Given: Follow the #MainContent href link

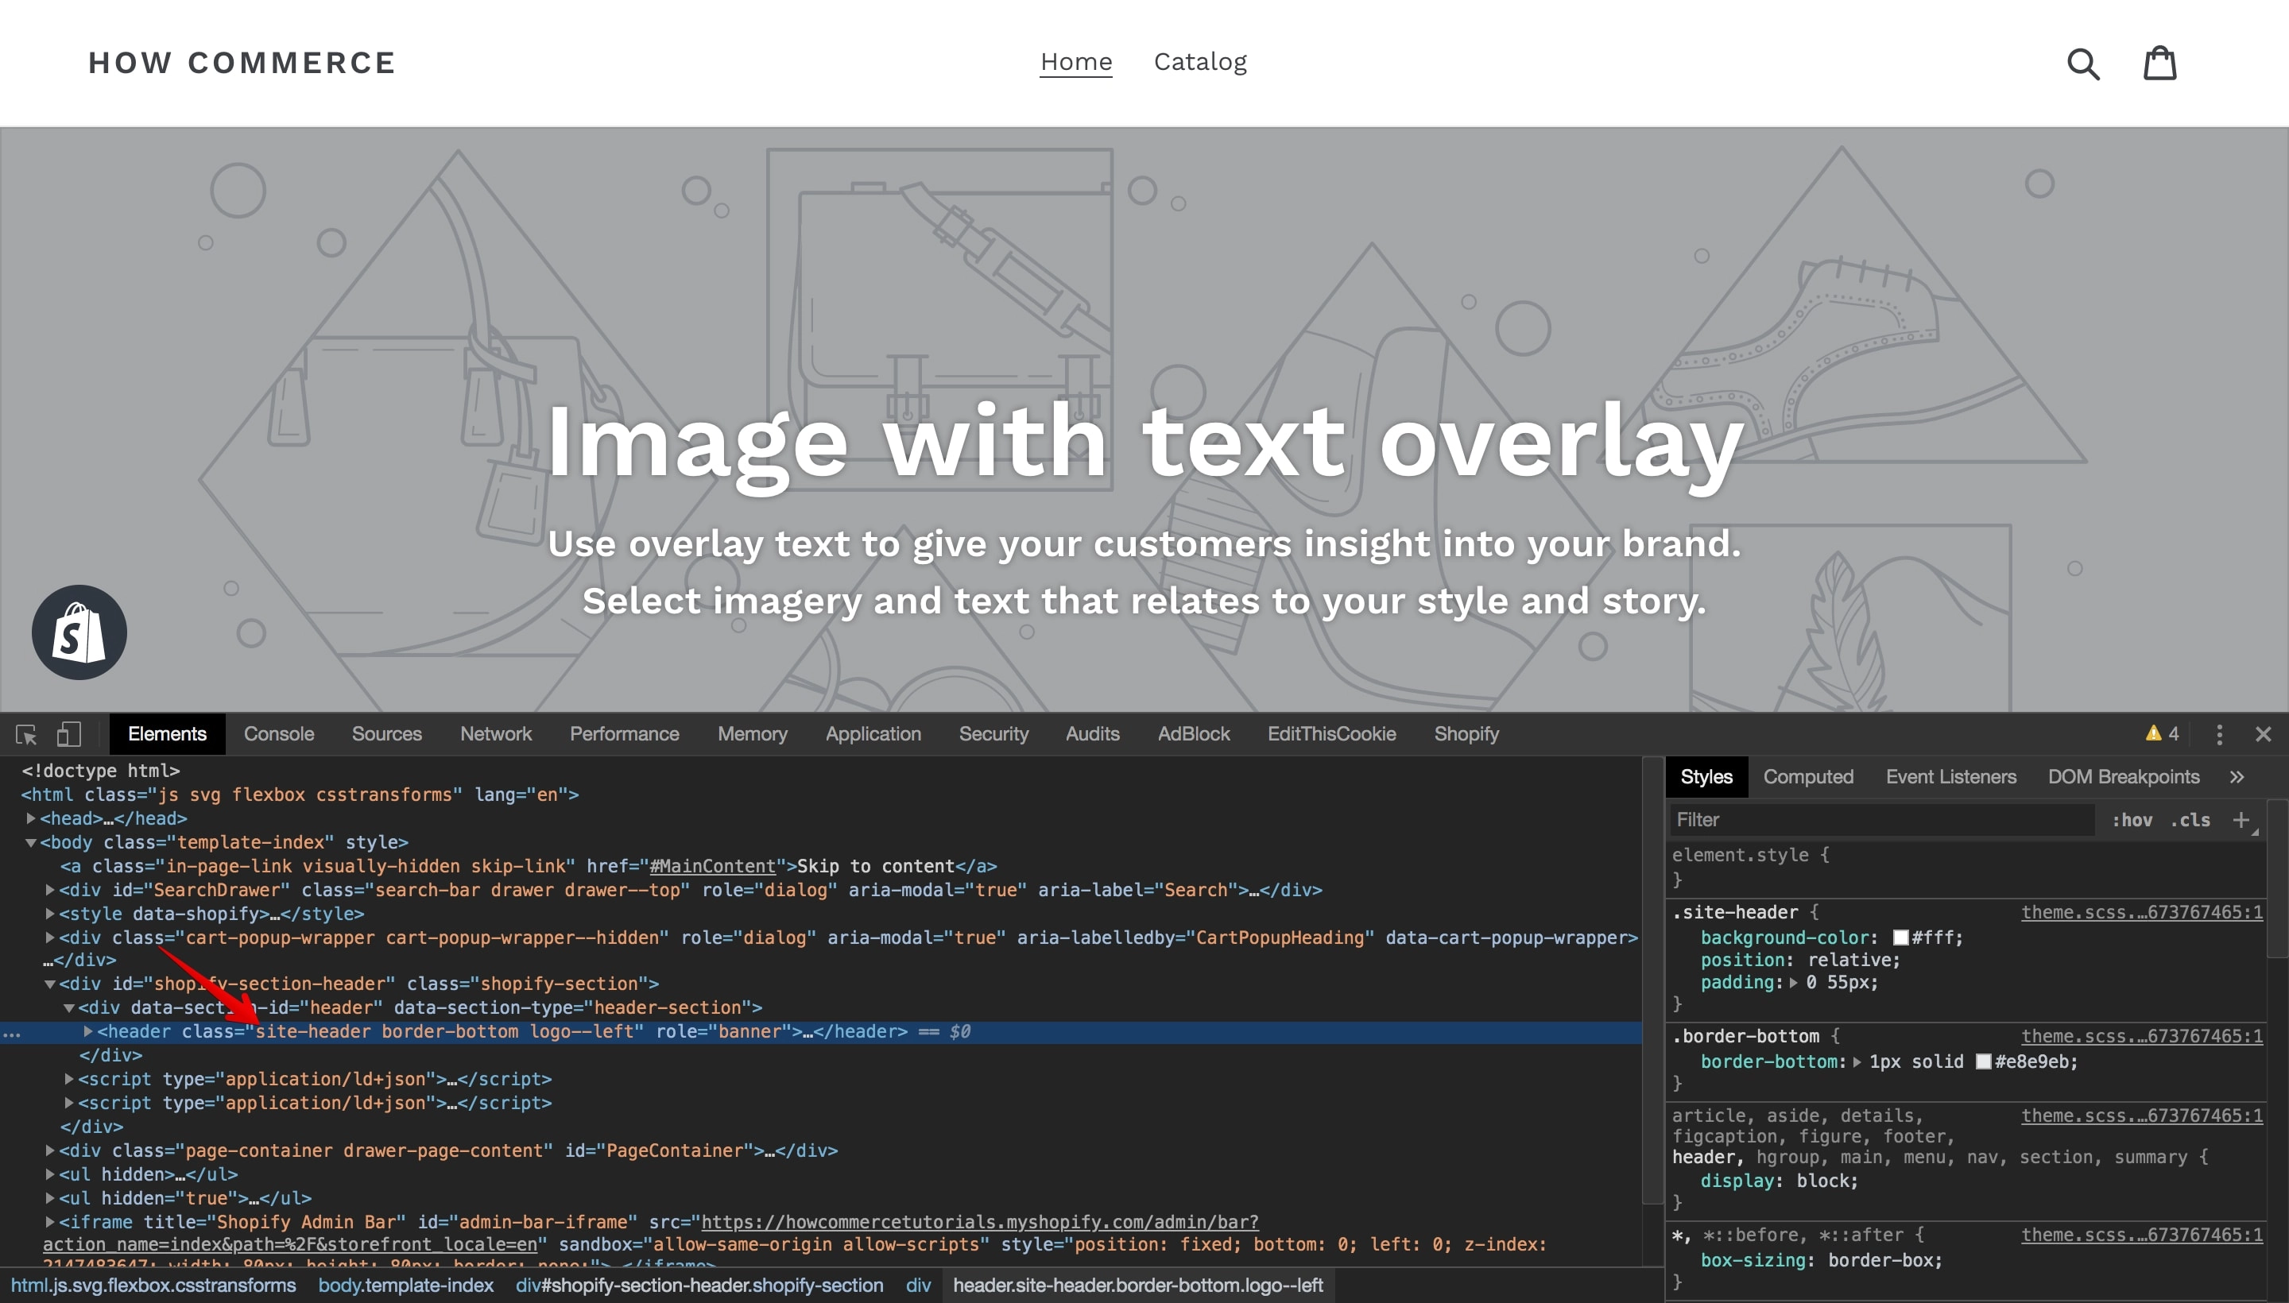Looking at the screenshot, I should click(x=713, y=866).
